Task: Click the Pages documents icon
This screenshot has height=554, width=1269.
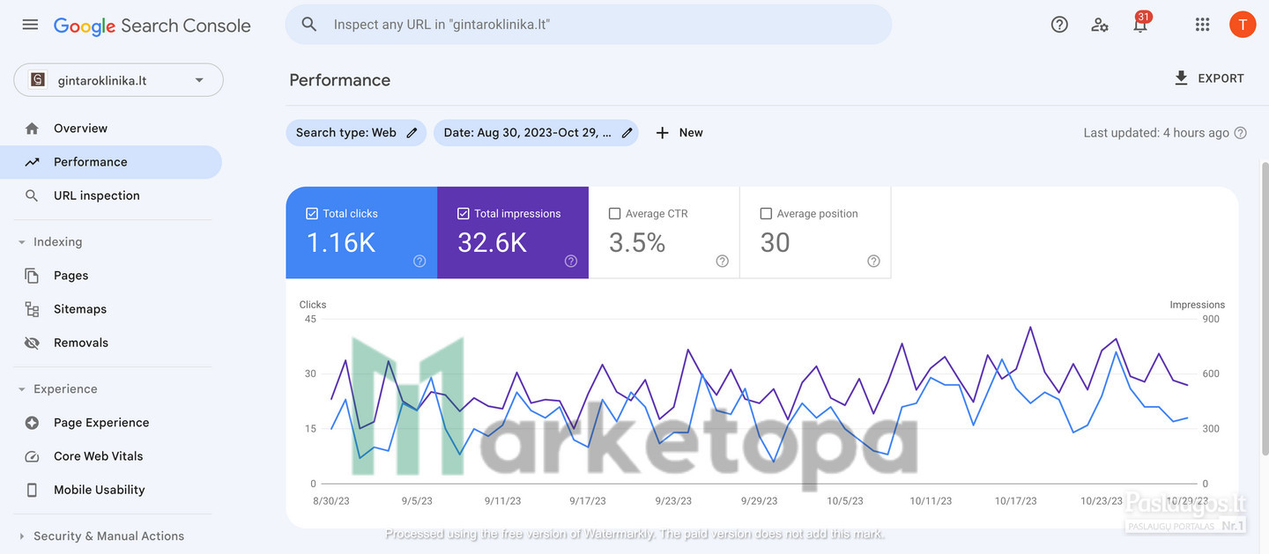Action: pyautogui.click(x=33, y=276)
